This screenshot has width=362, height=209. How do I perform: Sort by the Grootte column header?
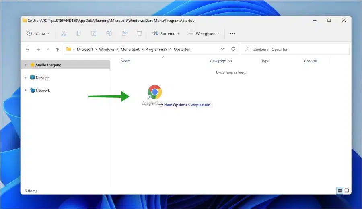(310, 61)
